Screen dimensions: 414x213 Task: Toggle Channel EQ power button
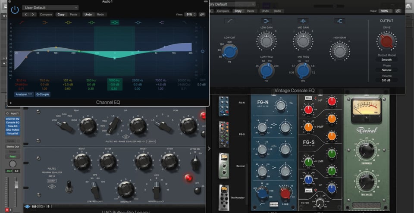click(x=15, y=9)
